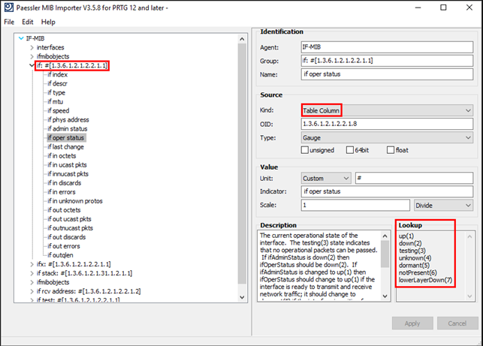This screenshot has width=483, height=346.
Task: Click Description box scroll up arrow
Action: 385,236
